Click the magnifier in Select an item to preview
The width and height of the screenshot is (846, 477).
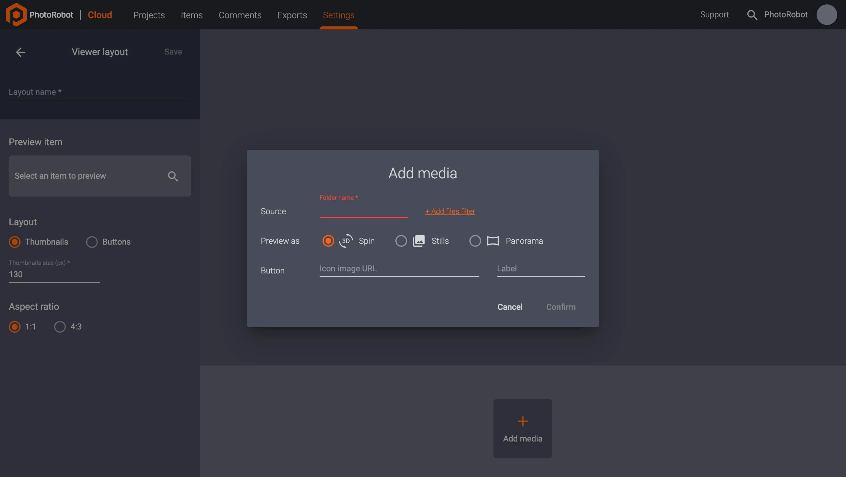[x=173, y=176]
